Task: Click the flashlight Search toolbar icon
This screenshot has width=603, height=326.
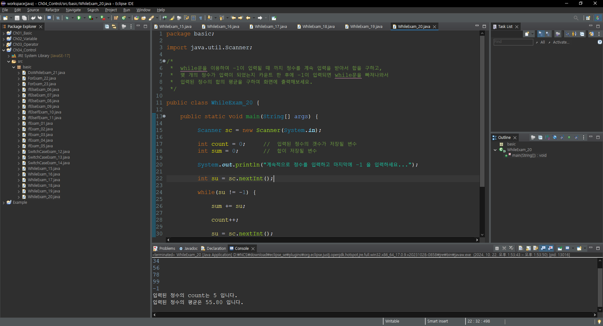Action: (151, 18)
